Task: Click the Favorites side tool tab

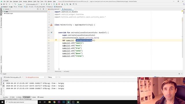Action: point(1,91)
